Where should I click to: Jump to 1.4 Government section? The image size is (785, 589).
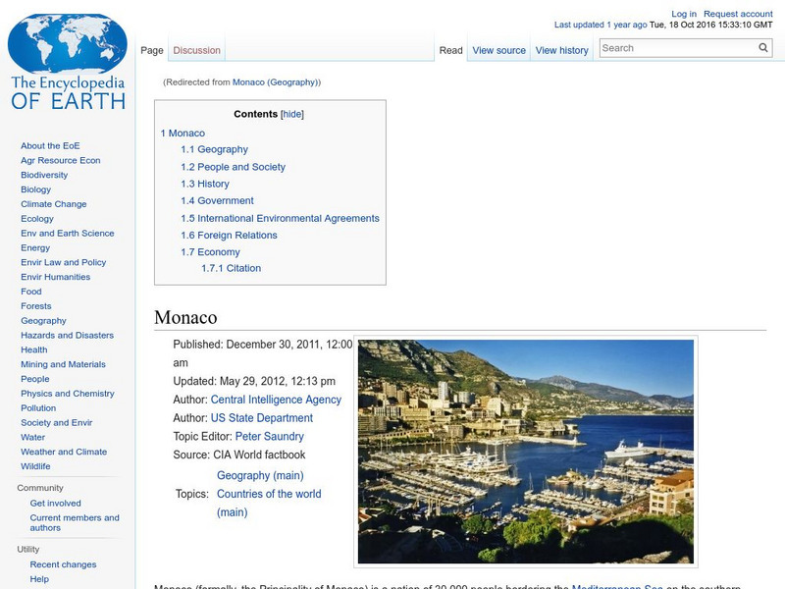click(217, 201)
